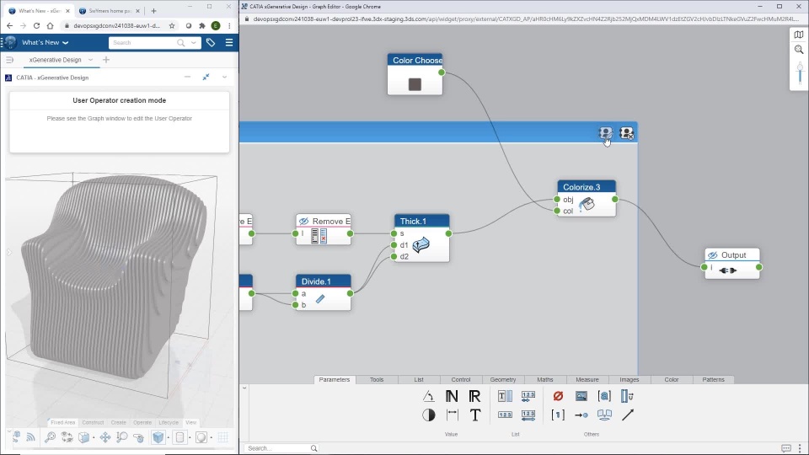Toggle the grid display icon in view toolbar

(x=222, y=437)
